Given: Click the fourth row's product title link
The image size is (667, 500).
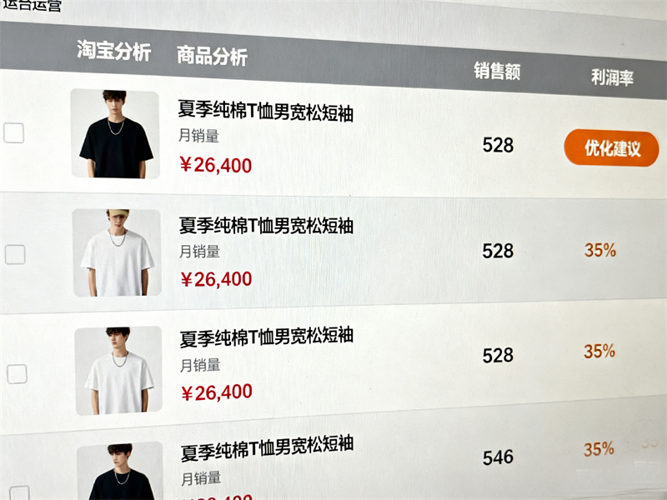Looking at the screenshot, I should 267,448.
